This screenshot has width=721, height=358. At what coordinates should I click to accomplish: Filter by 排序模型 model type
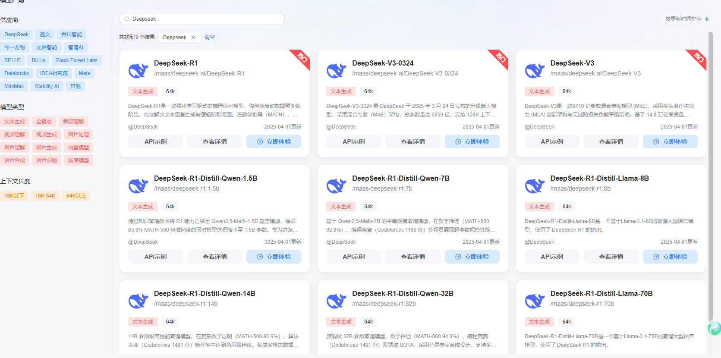[x=79, y=160]
